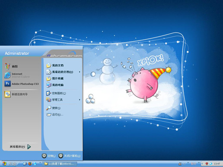Show hidden tray icons arrow

coord(202,164)
